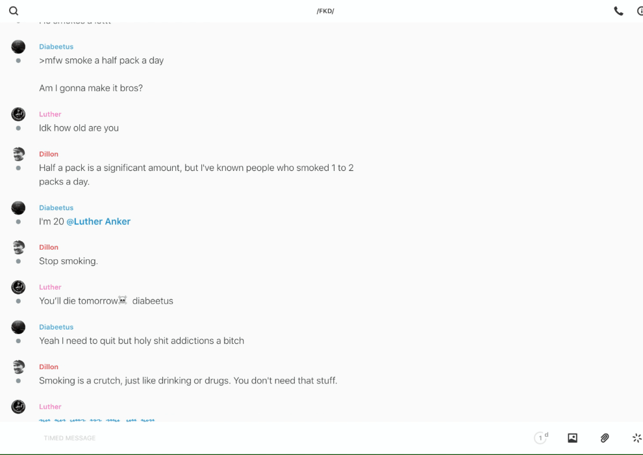Screen dimensions: 643x455
Task: Click the burst icon at bottom right
Action: (x=637, y=438)
